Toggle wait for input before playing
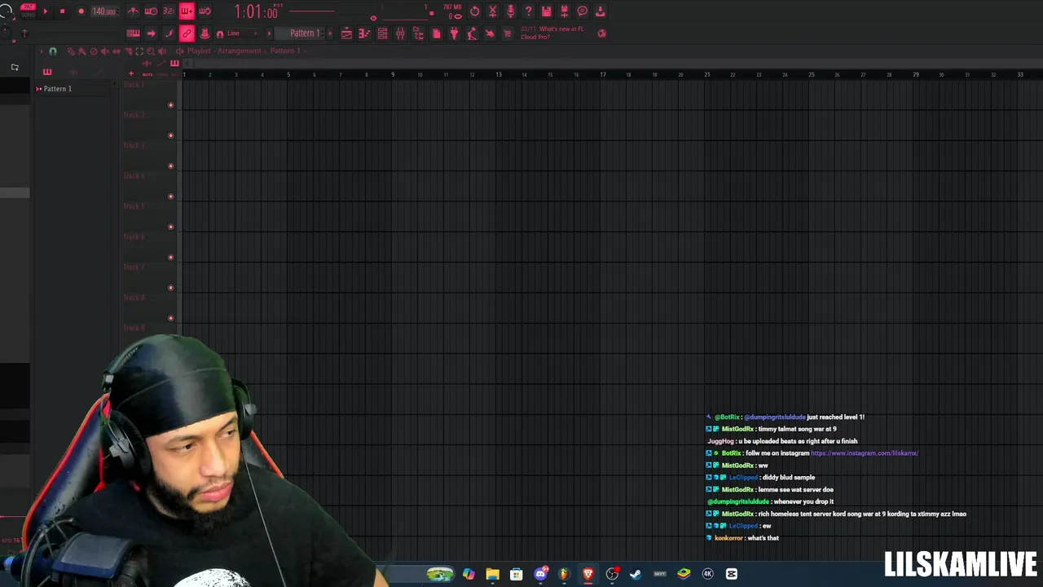The width and height of the screenshot is (1043, 587). [x=151, y=11]
